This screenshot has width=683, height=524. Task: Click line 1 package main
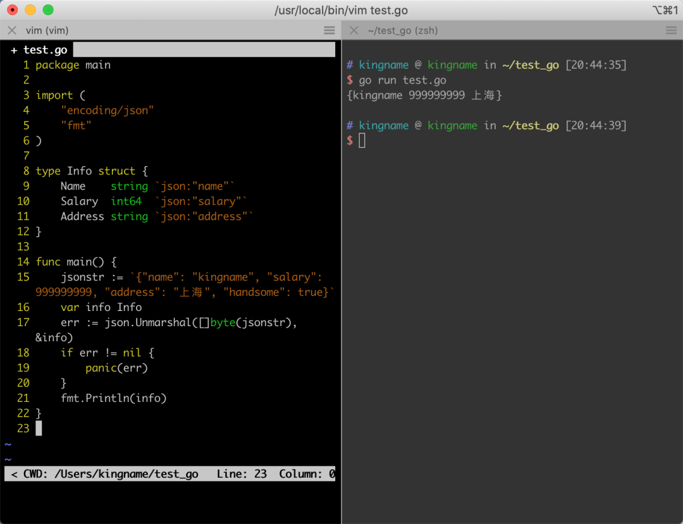[73, 65]
